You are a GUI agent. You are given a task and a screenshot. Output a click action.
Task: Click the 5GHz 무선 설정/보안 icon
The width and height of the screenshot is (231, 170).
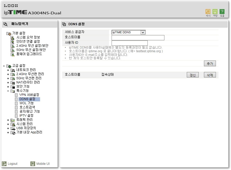point(13,50)
